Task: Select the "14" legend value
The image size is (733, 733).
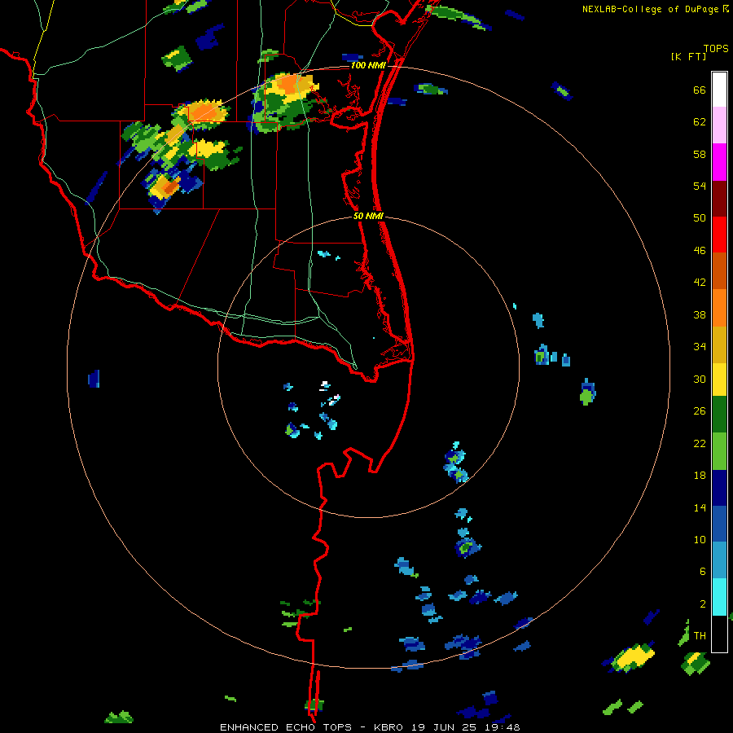Action: tap(700, 507)
